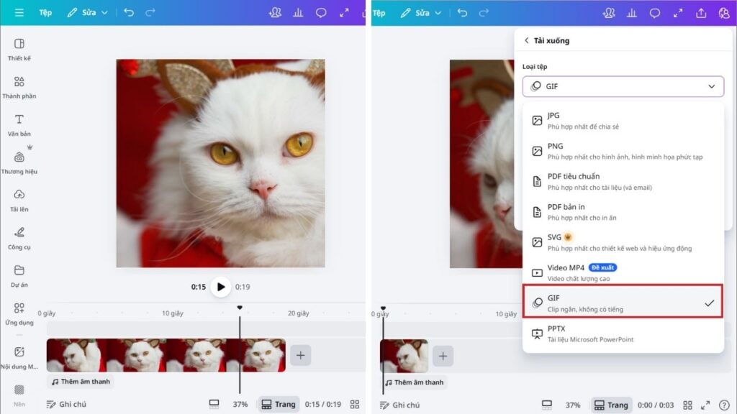The height and width of the screenshot is (414, 737).
Task: Select PDF tiêu chuẩn format
Action: tap(623, 181)
